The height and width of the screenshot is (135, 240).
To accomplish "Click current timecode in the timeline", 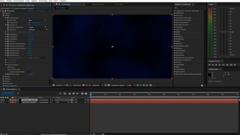I will [x=8, y=93].
